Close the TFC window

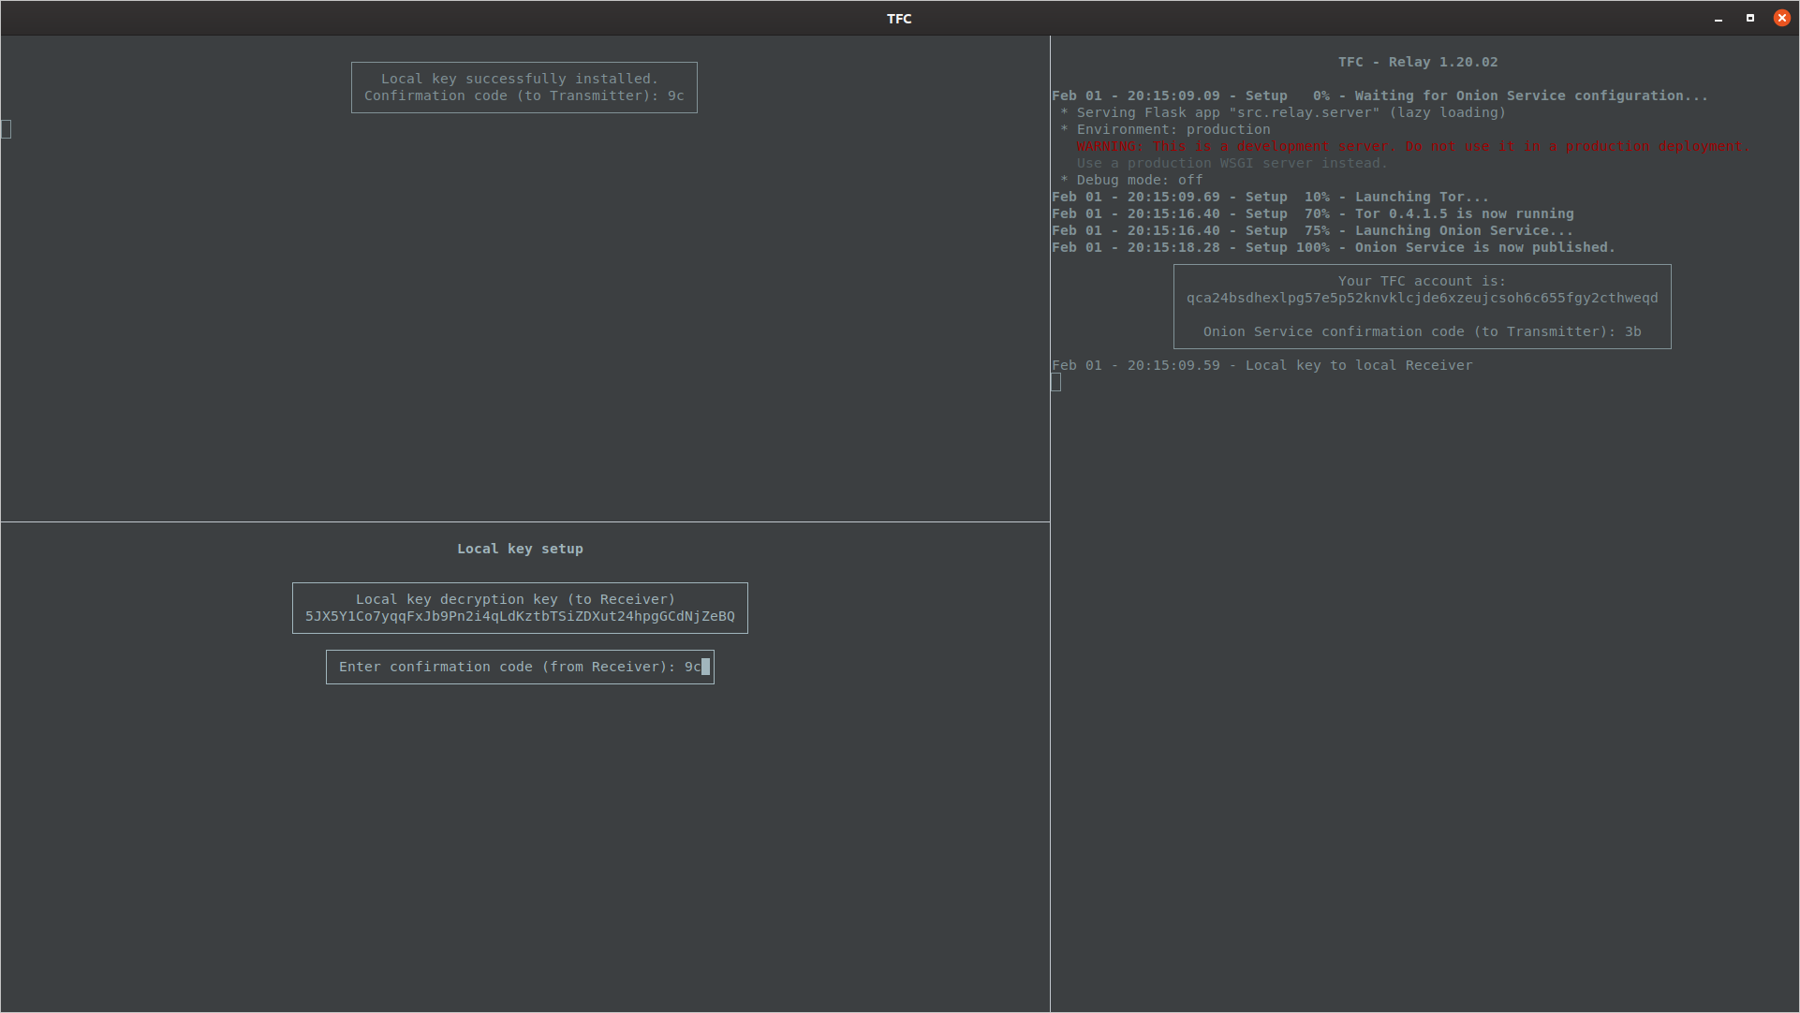[1781, 18]
